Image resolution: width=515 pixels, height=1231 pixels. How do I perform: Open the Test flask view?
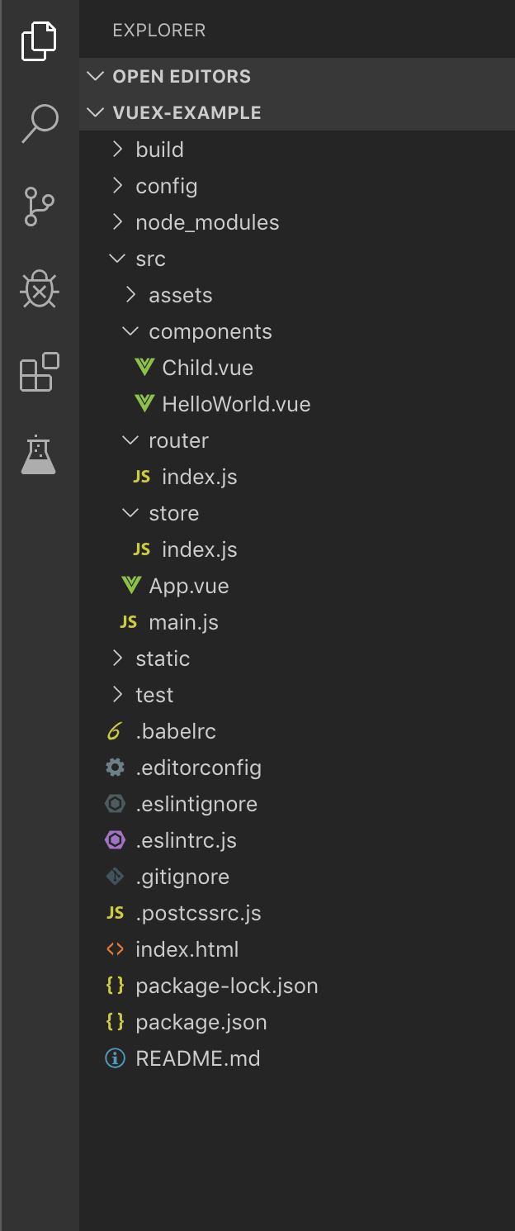click(x=39, y=454)
